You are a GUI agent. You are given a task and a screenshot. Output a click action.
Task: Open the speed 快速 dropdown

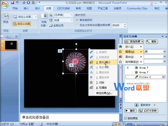pos(72,20)
